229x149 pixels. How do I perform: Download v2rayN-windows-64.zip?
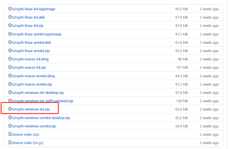31,109
